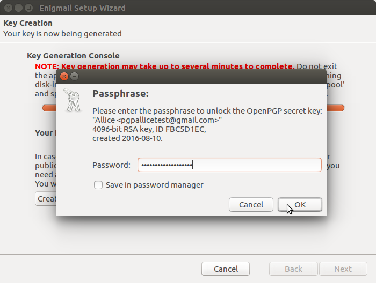This screenshot has height=283, width=376.
Task: Confirm the passphrase with the OK button
Action: (x=300, y=205)
